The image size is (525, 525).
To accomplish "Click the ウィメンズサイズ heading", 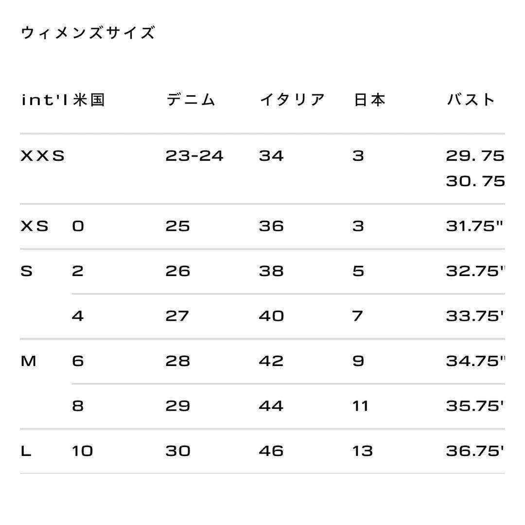I will click(87, 33).
